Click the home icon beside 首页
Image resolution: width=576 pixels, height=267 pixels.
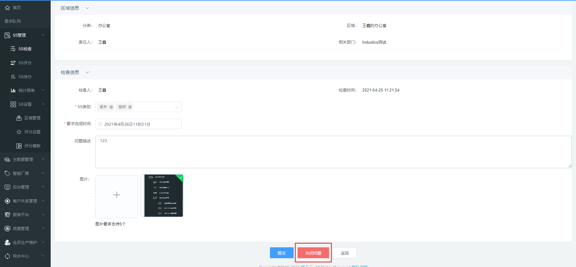coord(7,8)
